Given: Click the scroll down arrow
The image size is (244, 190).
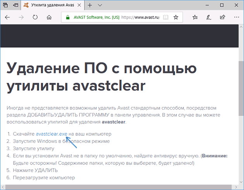Looking at the screenshot, I should click(x=241, y=182).
